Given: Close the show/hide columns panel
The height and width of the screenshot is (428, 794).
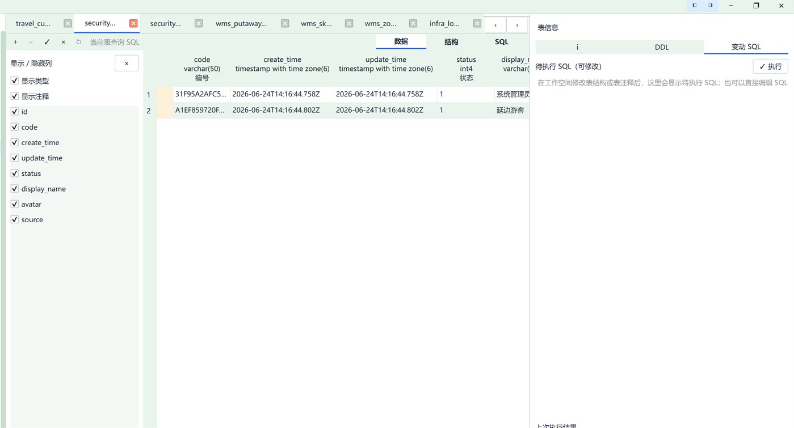Looking at the screenshot, I should click(x=127, y=63).
